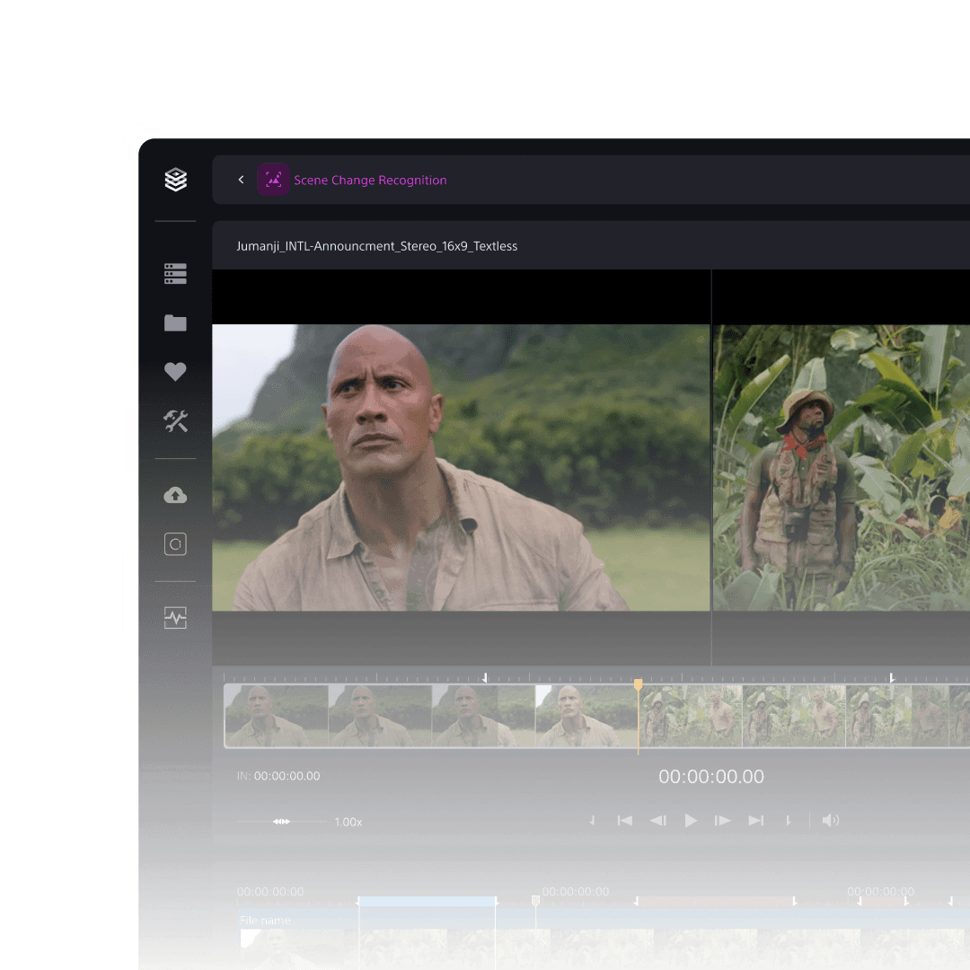Viewport: 970px width, 970px height.
Task: Adjust the playback speed slider handle
Action: tap(281, 822)
